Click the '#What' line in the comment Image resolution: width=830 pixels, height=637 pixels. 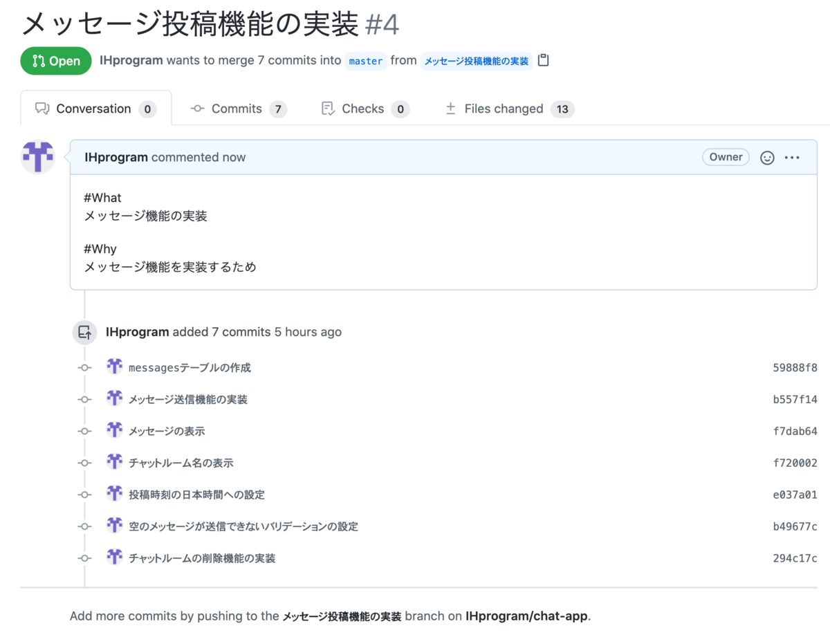click(102, 198)
